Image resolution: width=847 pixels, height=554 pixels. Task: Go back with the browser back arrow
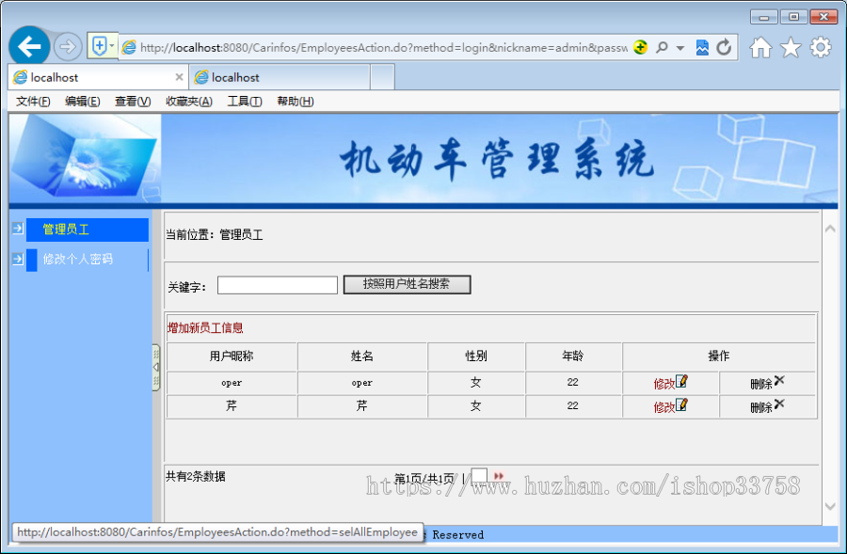click(29, 46)
